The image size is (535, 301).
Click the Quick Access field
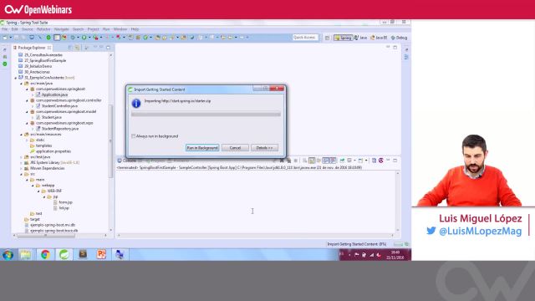[305, 38]
